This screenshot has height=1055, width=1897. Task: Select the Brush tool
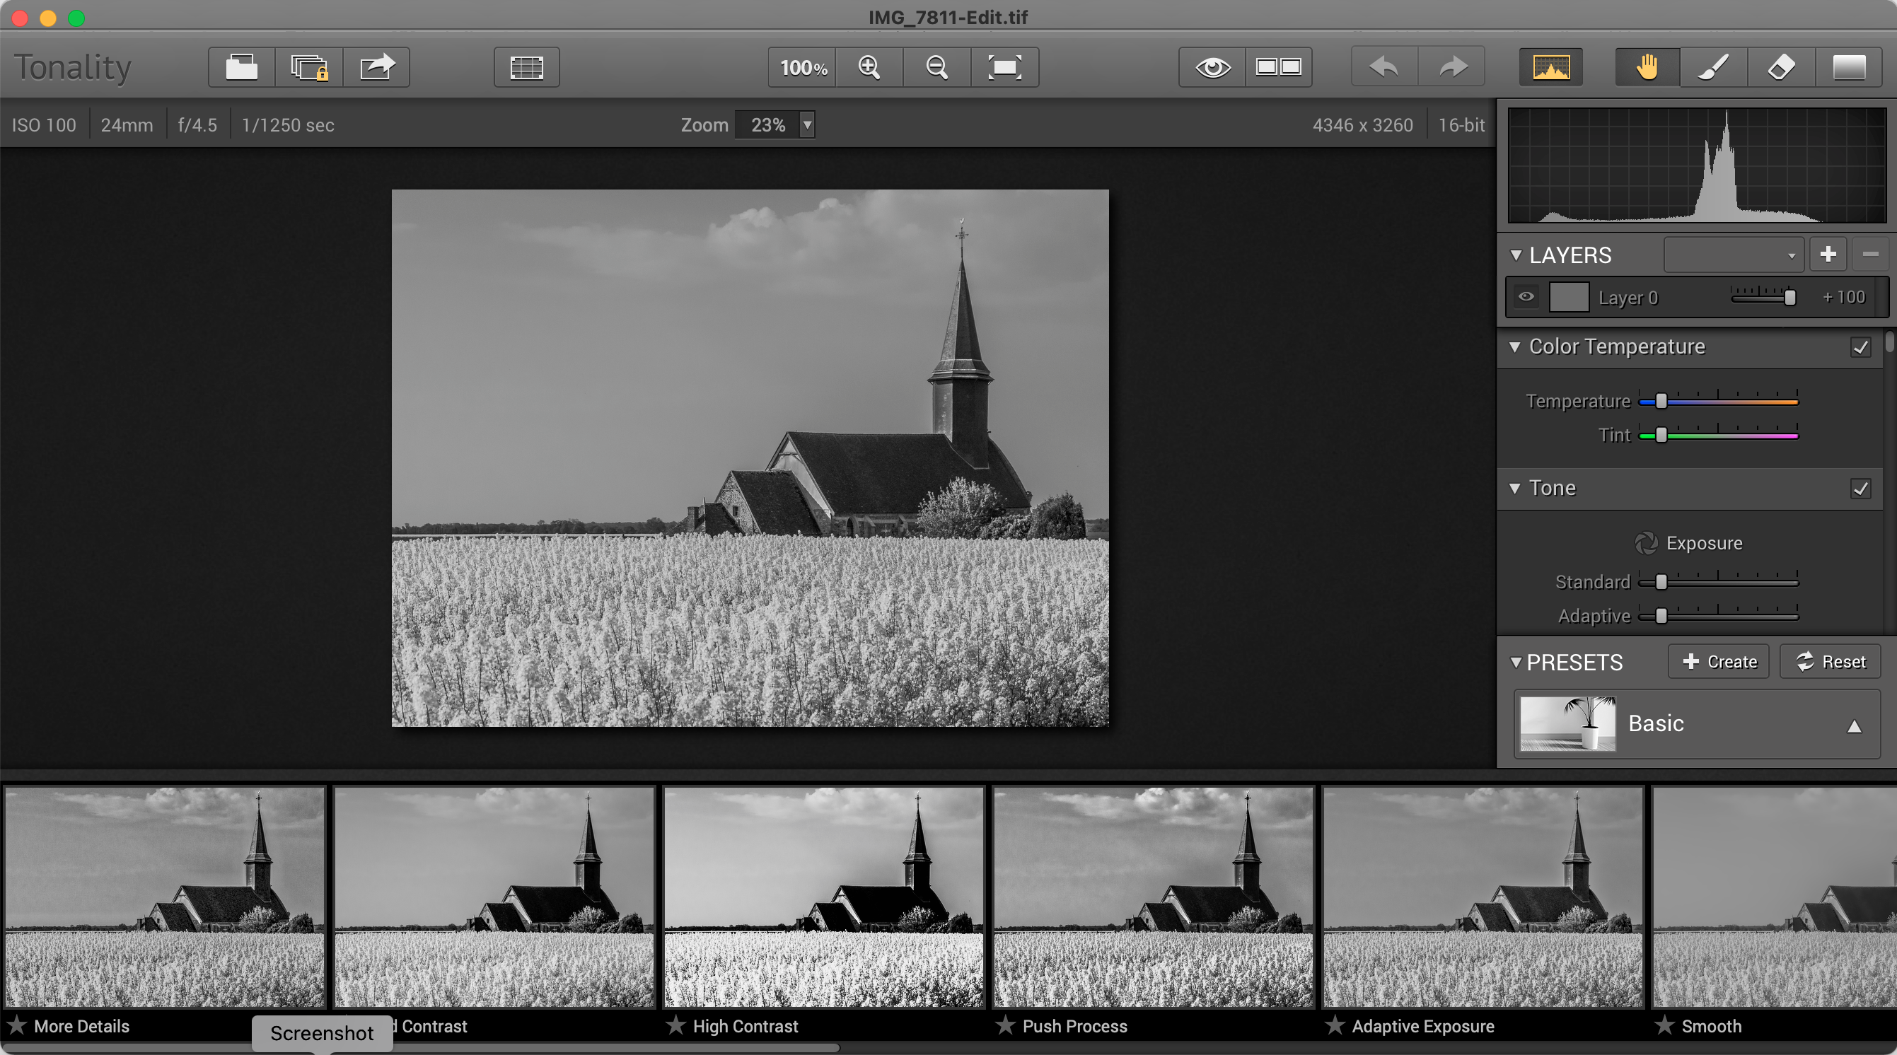click(1713, 67)
